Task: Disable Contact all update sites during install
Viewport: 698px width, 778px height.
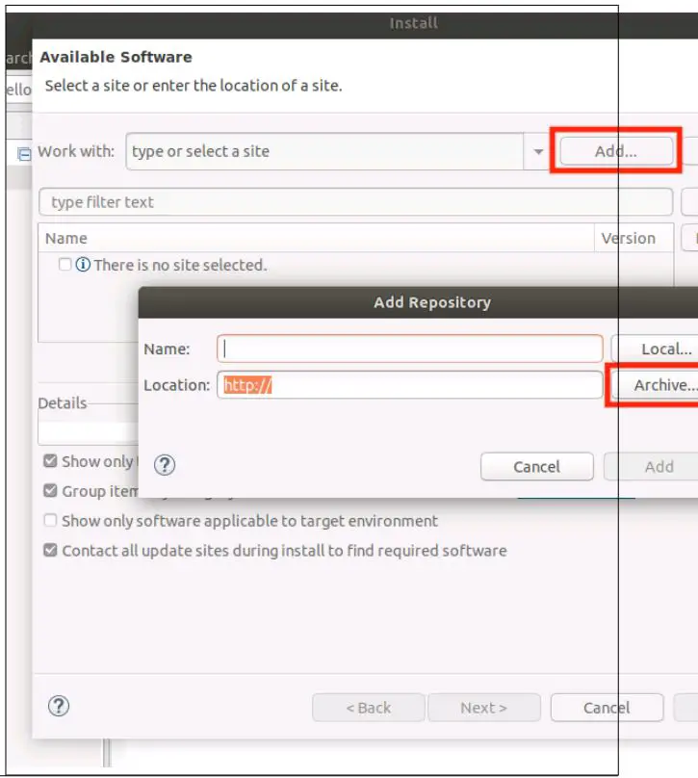Action: pyautogui.click(x=50, y=551)
